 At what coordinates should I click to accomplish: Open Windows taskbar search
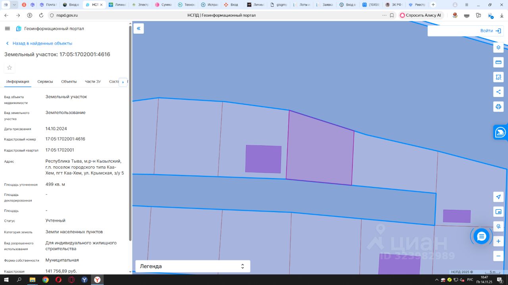(19, 280)
